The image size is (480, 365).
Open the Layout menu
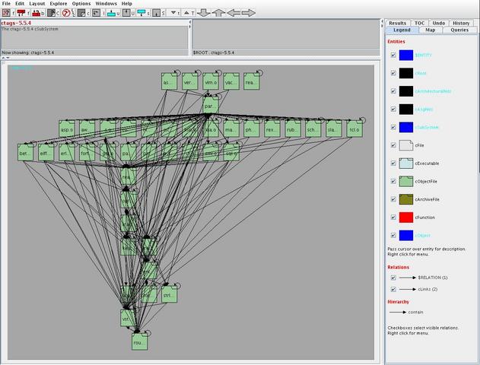(x=37, y=3)
